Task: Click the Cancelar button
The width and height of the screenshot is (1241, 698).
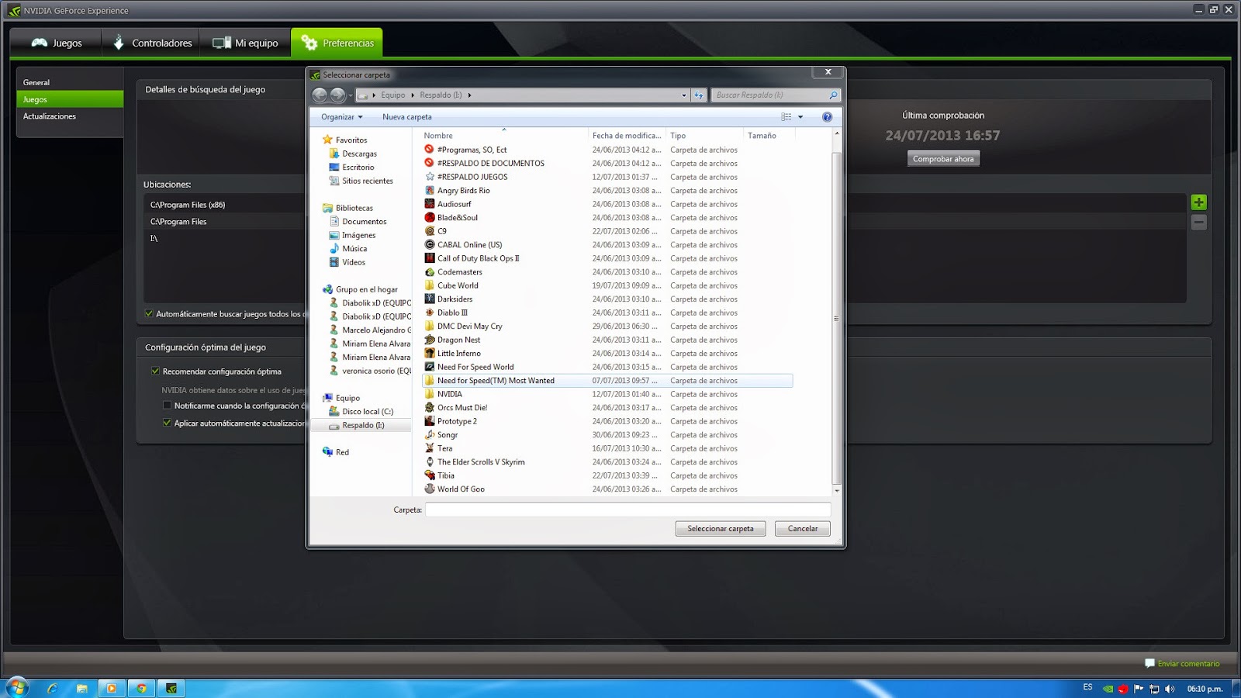Action: click(803, 529)
